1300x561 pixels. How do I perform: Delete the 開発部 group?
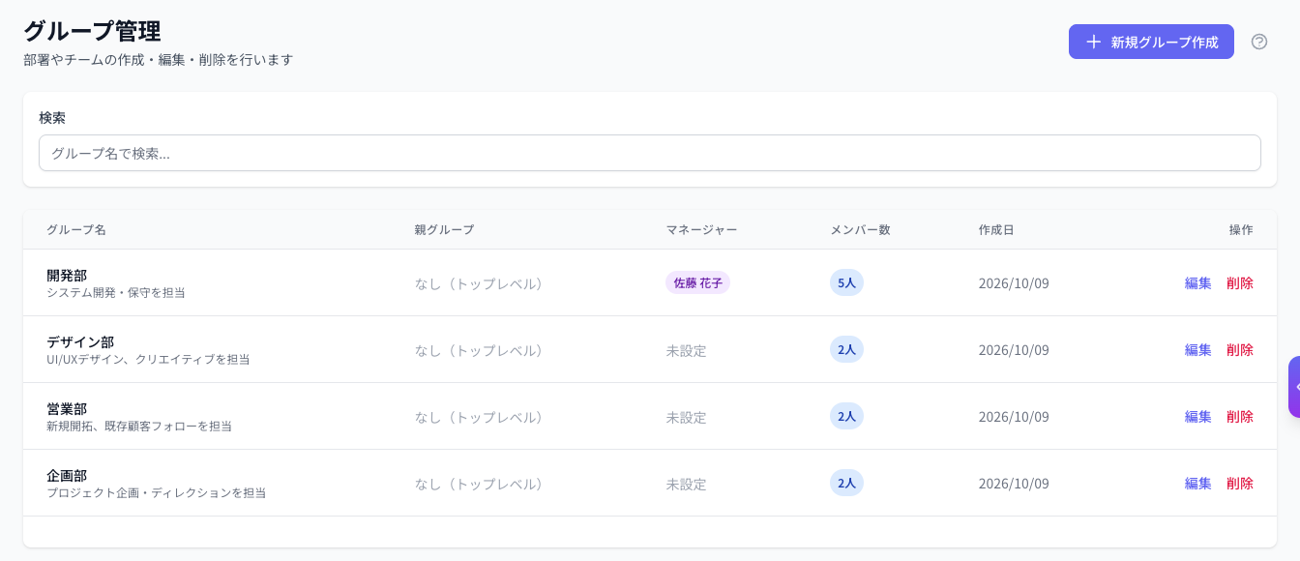pyautogui.click(x=1240, y=283)
